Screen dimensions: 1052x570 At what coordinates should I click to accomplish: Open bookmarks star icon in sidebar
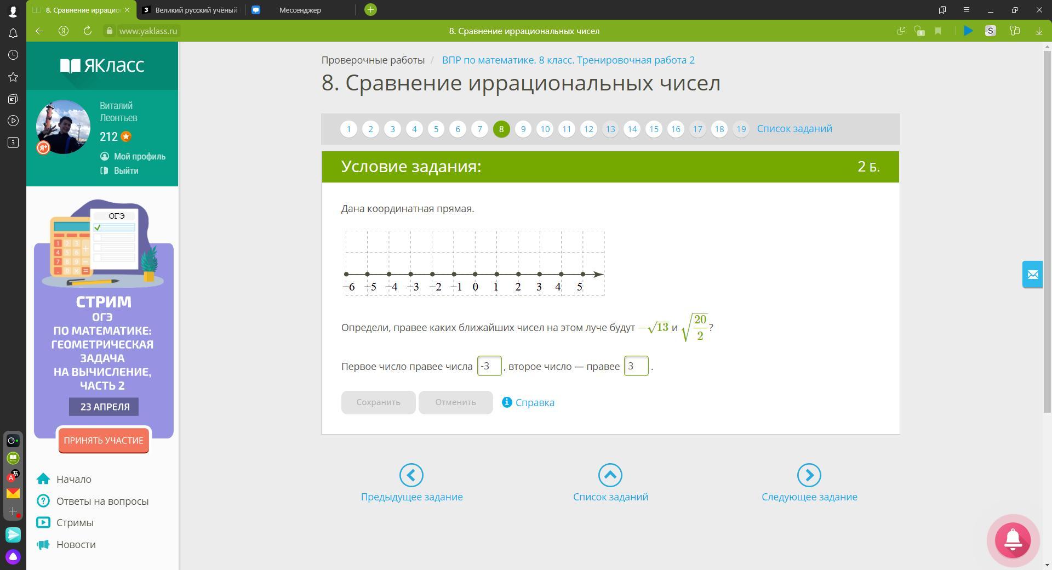click(x=13, y=77)
